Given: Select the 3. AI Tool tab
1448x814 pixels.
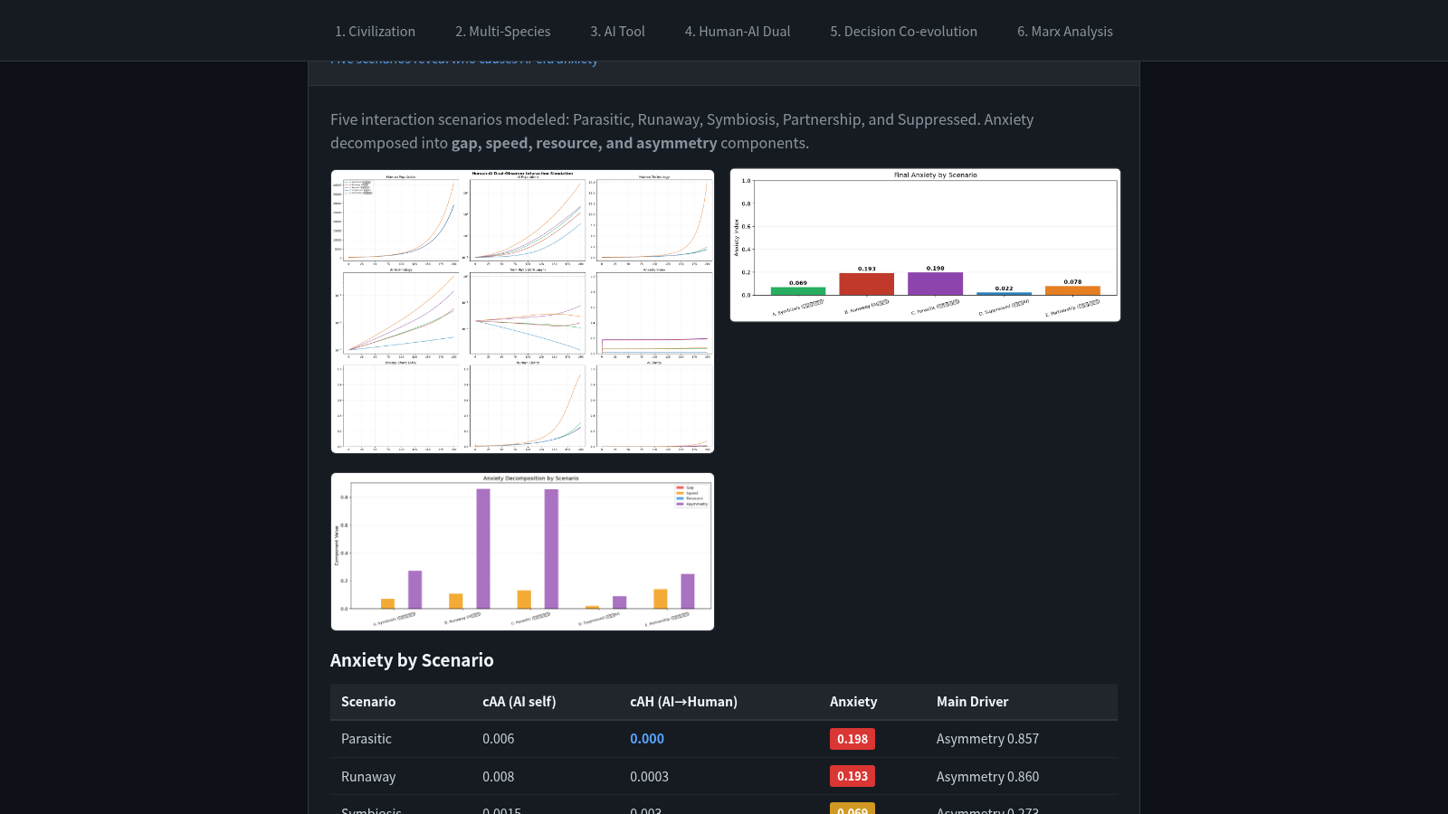Looking at the screenshot, I should pyautogui.click(x=617, y=31).
